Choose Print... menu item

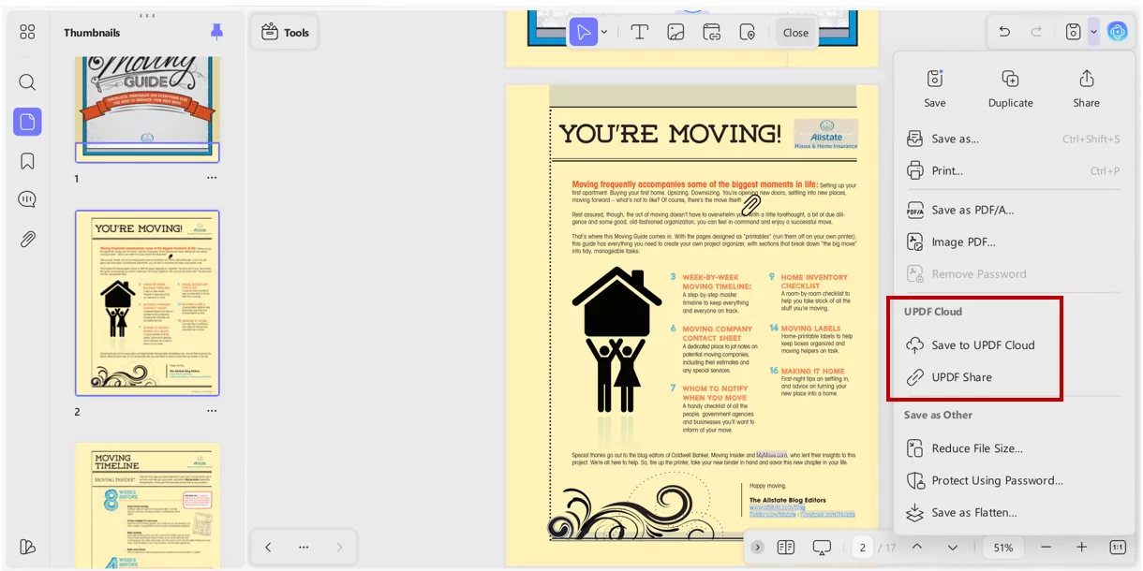[x=1014, y=170]
